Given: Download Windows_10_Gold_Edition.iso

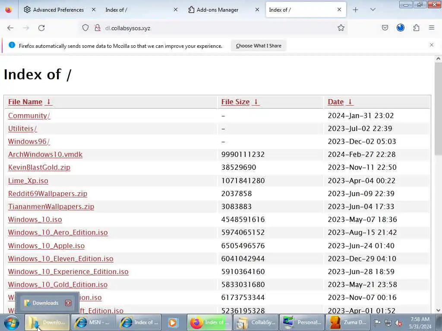Looking at the screenshot, I should pyautogui.click(x=58, y=284).
